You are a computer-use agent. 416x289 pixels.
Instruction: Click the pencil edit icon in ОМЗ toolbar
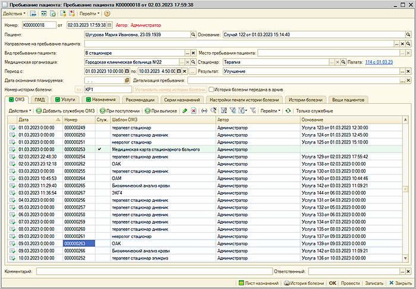tap(185, 111)
